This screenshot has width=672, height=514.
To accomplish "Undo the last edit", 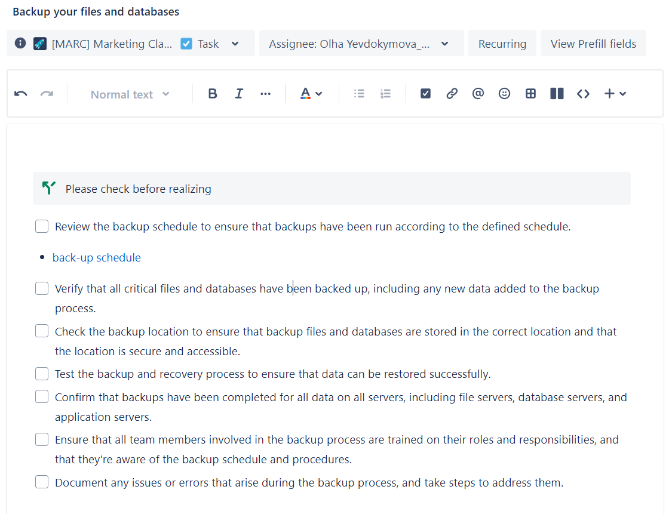I will (x=20, y=94).
